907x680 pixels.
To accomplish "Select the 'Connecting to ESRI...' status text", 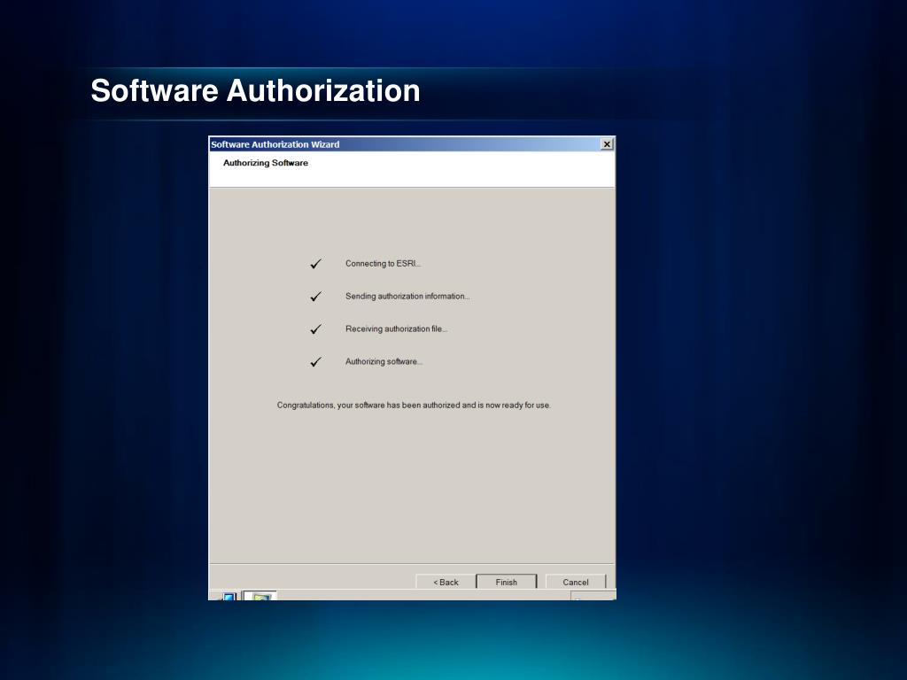I will point(383,264).
